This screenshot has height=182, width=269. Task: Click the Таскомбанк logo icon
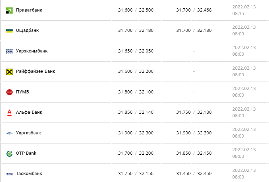click(x=9, y=174)
